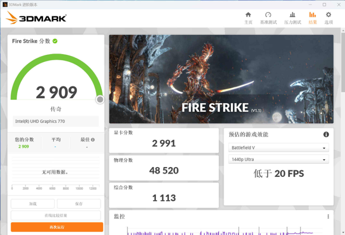Click the info icon beside 最佳
The height and width of the screenshot is (235, 345).
(93, 140)
